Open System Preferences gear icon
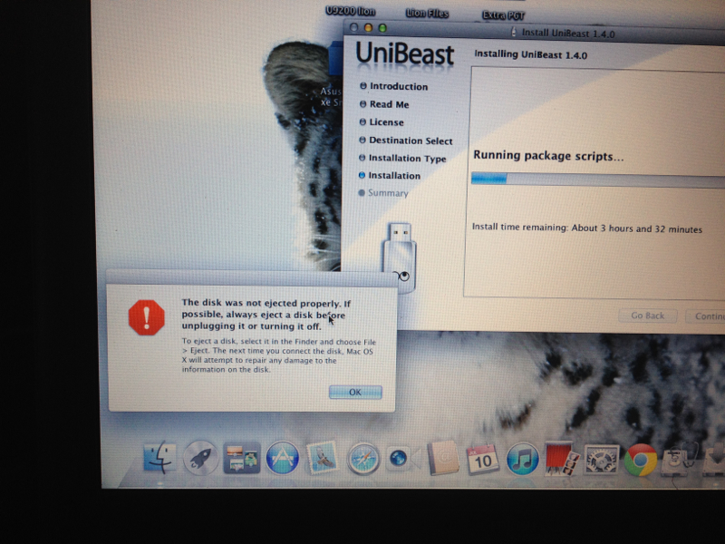The image size is (725, 544). tap(601, 460)
